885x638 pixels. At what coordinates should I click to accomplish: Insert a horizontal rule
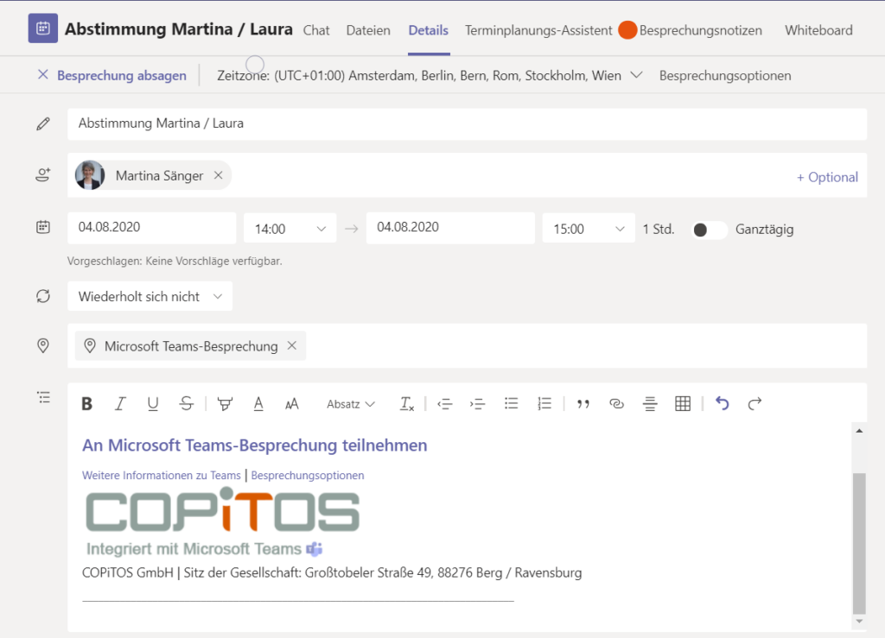tap(650, 403)
